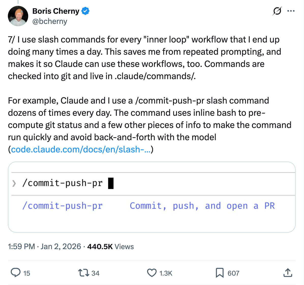Click the Grok slashed-circle icon
304x285 pixels.
277,11
